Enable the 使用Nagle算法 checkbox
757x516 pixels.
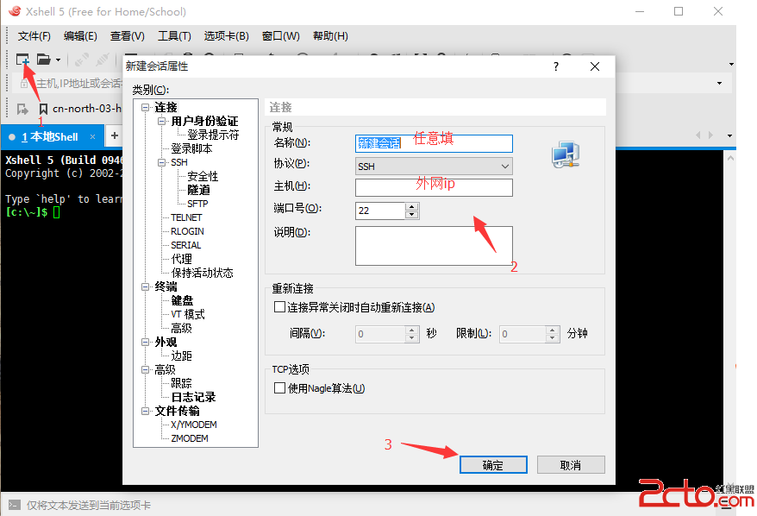click(x=279, y=388)
